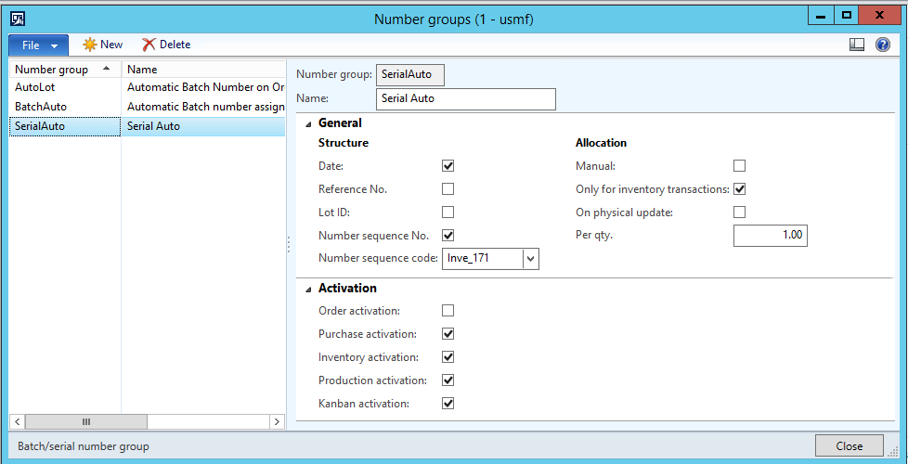
Task: Click the Name text field
Action: (x=466, y=98)
